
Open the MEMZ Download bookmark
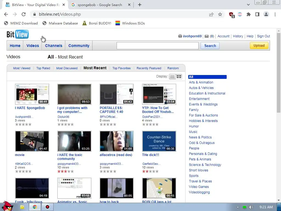[x=21, y=23]
